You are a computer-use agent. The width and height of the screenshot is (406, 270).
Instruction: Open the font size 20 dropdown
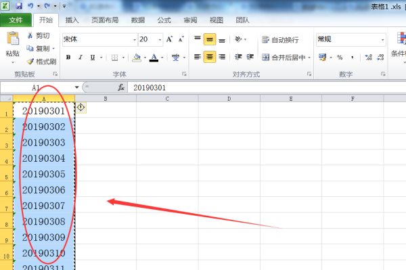[160, 40]
